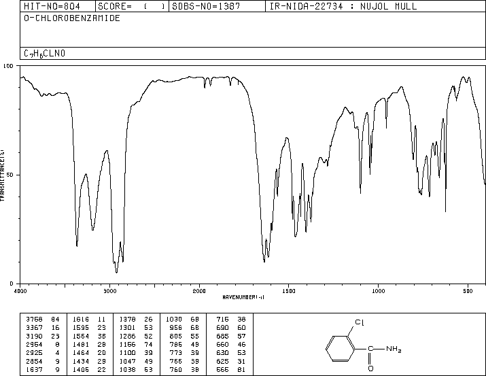The height and width of the screenshot is (376, 486).
Task: Click the benzene ring in structure diagram
Action: (x=340, y=349)
